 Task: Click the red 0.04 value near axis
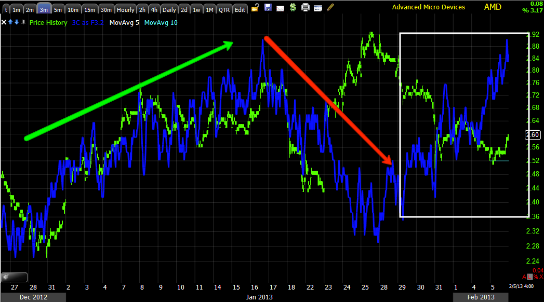(538, 270)
